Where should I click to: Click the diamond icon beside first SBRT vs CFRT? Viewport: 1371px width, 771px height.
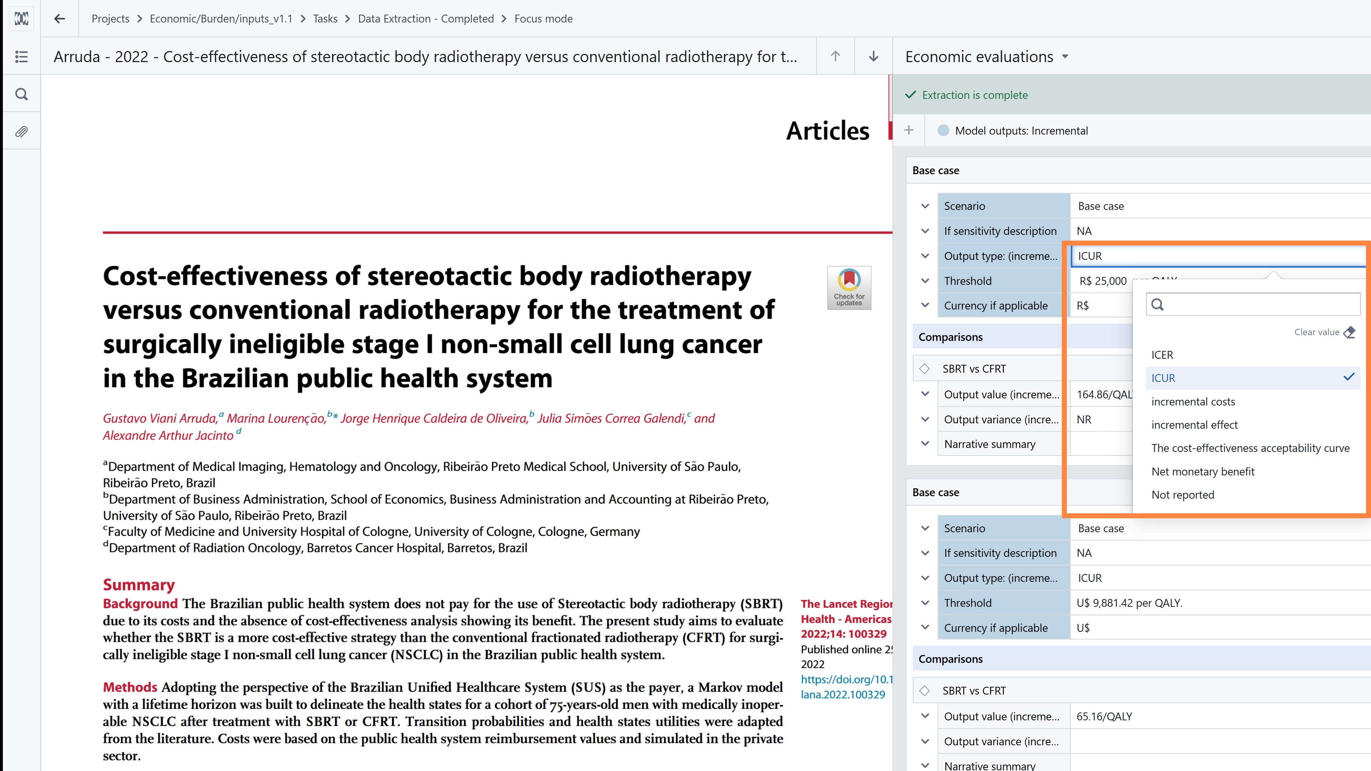coord(924,369)
